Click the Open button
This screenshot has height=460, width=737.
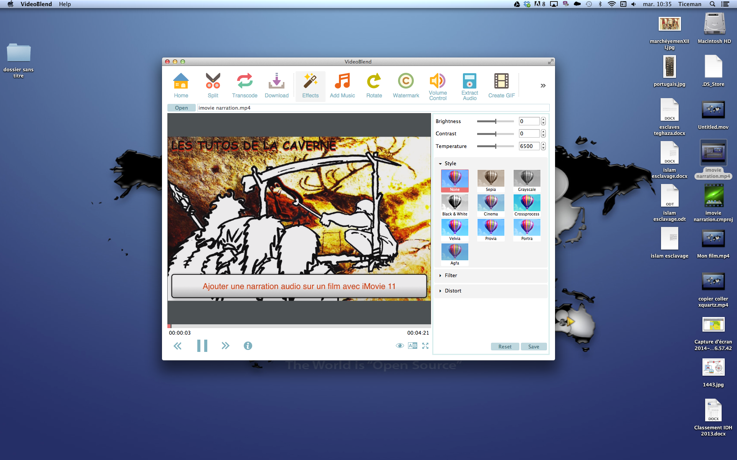pyautogui.click(x=181, y=108)
